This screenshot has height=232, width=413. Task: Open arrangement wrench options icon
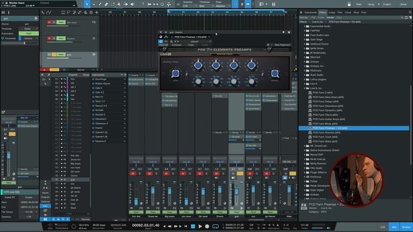coord(43,12)
